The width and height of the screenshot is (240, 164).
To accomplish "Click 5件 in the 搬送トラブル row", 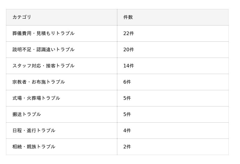I will [127, 114].
